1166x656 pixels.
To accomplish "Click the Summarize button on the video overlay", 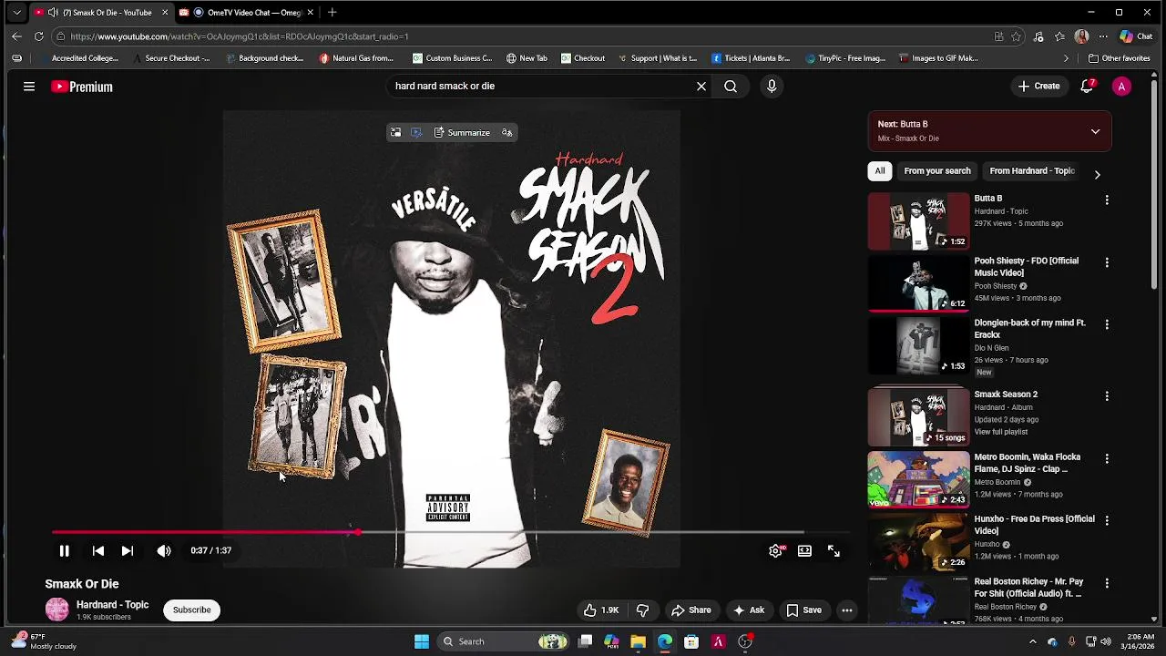I will [x=462, y=133].
